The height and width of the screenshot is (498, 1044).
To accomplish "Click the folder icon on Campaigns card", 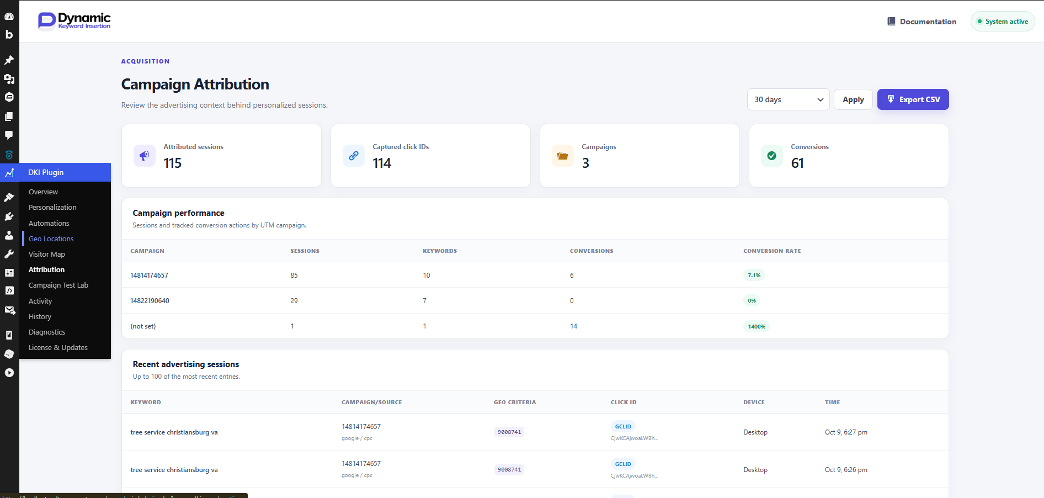I will (563, 156).
